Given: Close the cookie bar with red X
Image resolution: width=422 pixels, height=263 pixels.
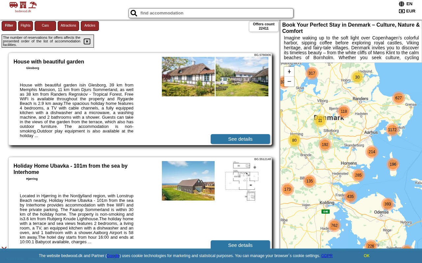Looking at the screenshot, I should click(x=4, y=249).
